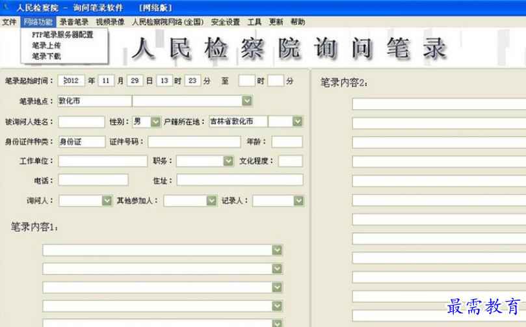Choose FTP笔录服务器配置 menu entry
Screen dimensions: 526x327
(62, 35)
